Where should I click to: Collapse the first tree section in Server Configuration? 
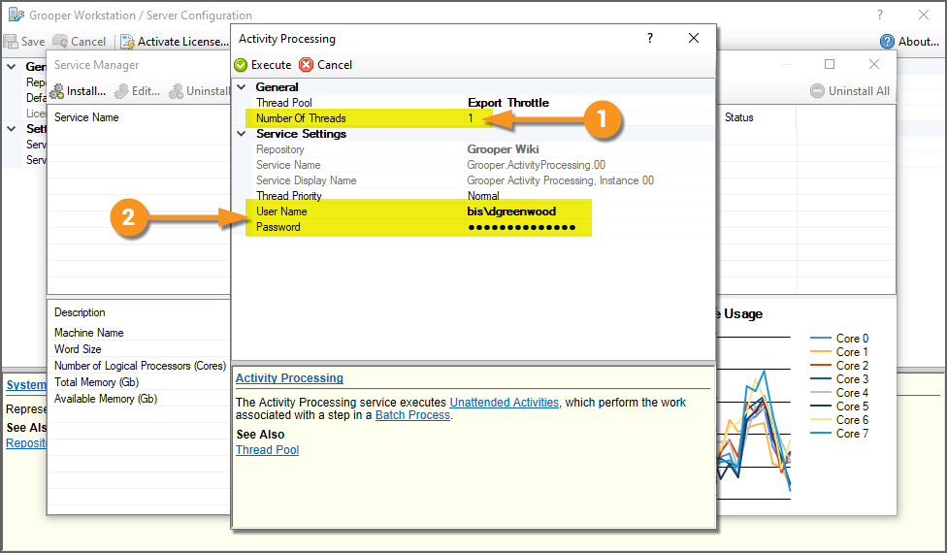(x=12, y=66)
